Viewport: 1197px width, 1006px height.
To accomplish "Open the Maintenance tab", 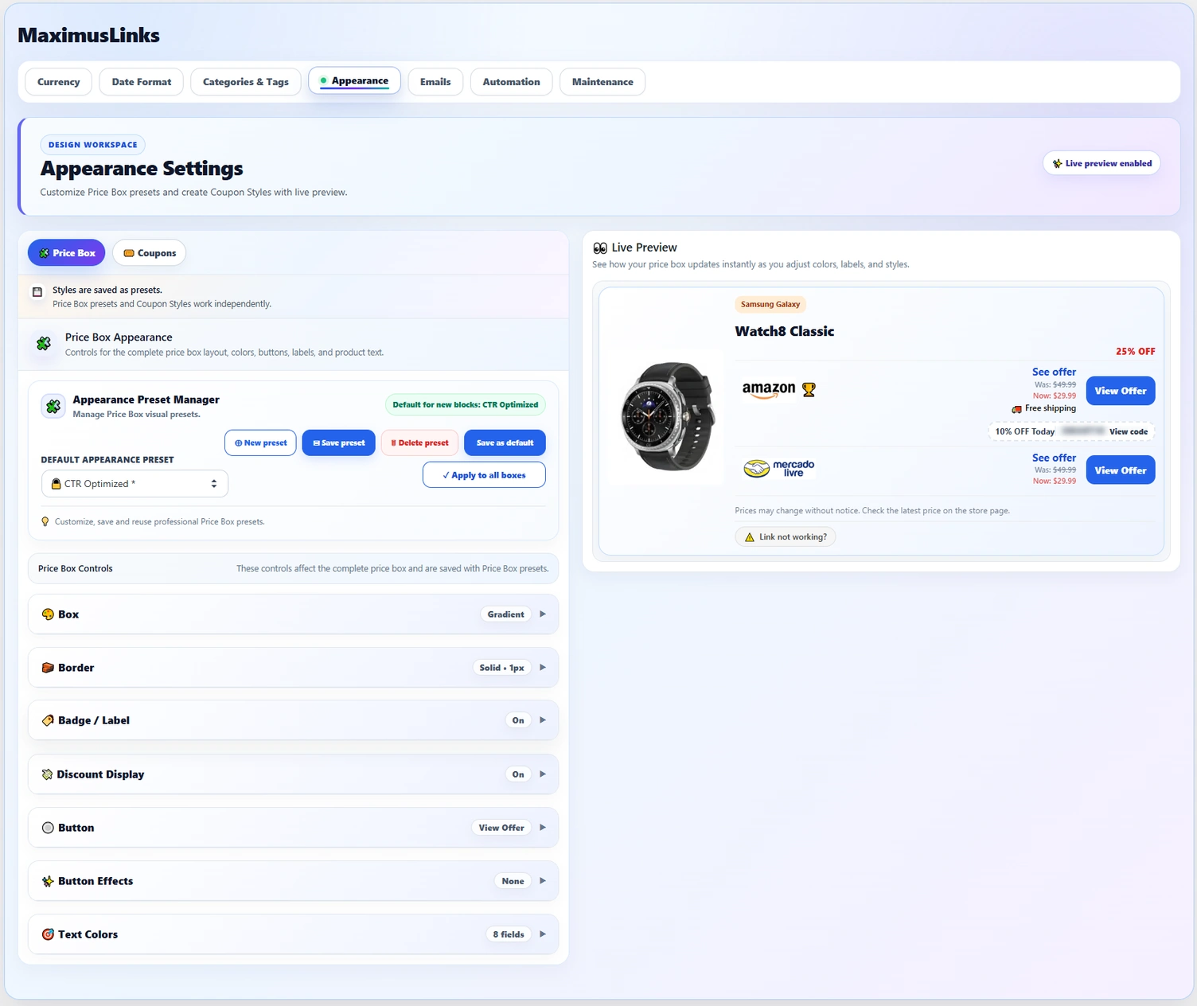I will (602, 82).
